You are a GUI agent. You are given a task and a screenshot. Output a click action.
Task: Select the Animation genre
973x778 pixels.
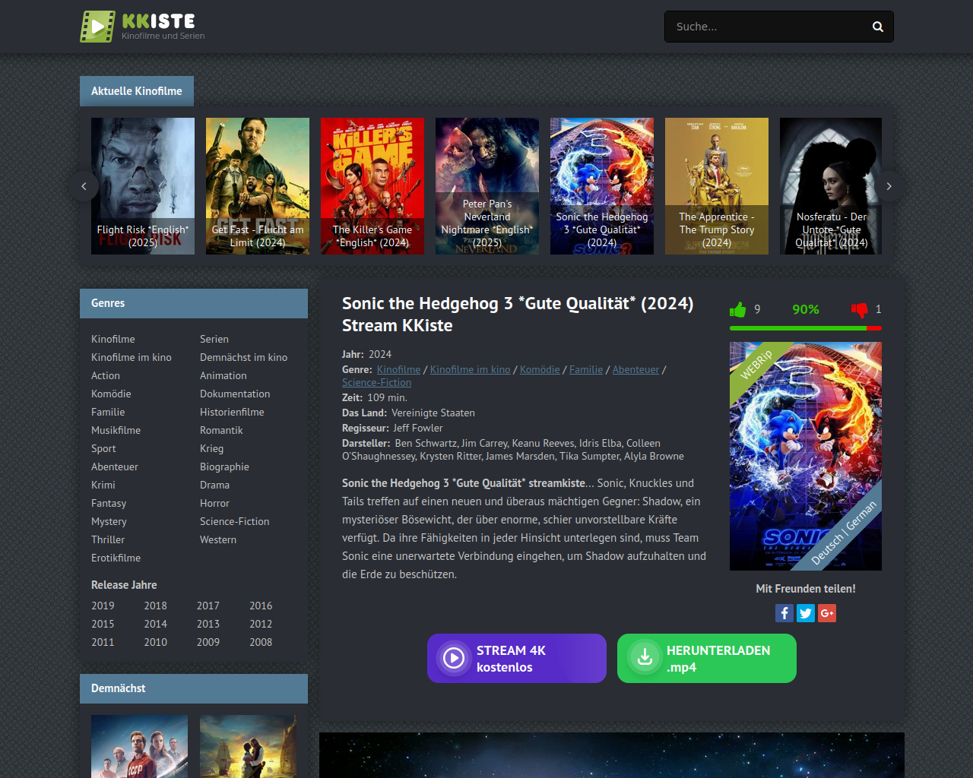[x=223, y=375]
